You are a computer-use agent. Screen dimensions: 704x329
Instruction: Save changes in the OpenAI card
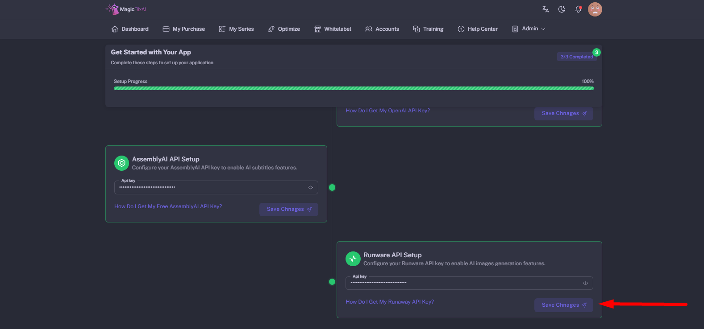click(x=564, y=113)
